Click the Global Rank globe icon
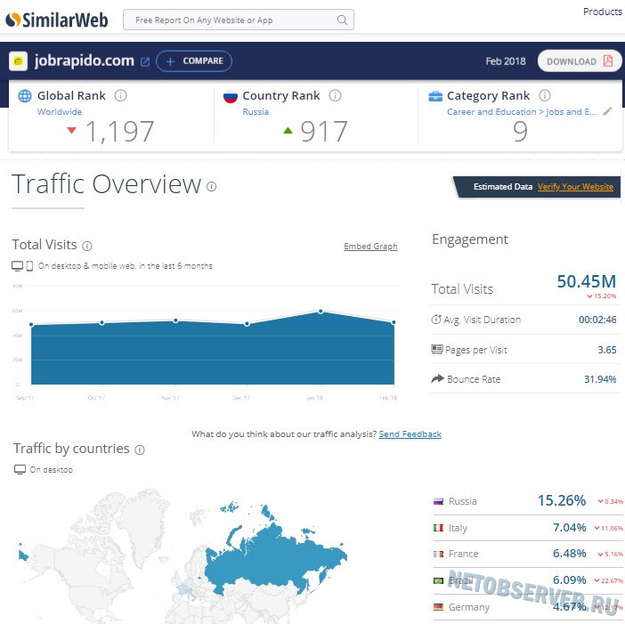 coord(25,95)
